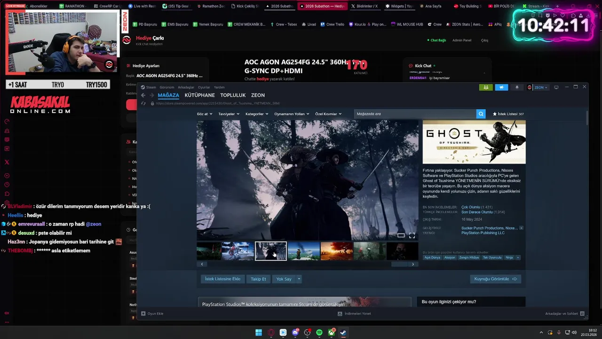Screen dimensions: 602x339
Task: Open the Arkadaşlar menu
Action: click(x=186, y=87)
